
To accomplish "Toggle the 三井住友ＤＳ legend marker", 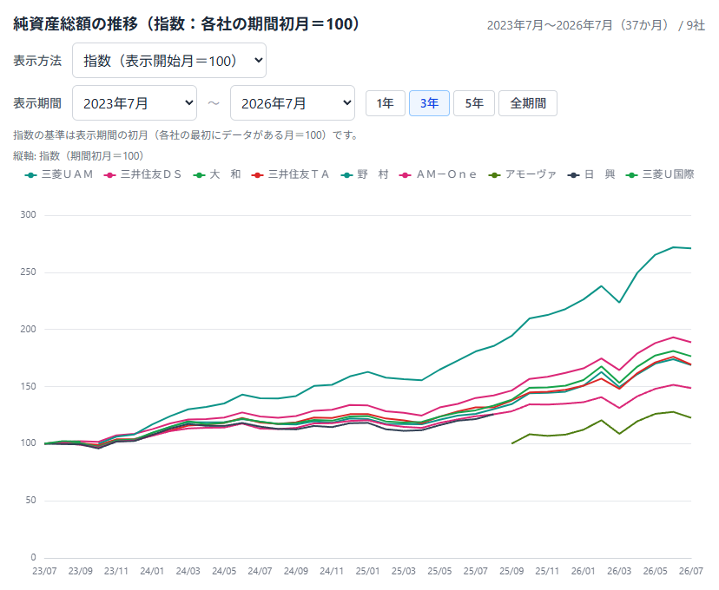I will click(x=109, y=175).
